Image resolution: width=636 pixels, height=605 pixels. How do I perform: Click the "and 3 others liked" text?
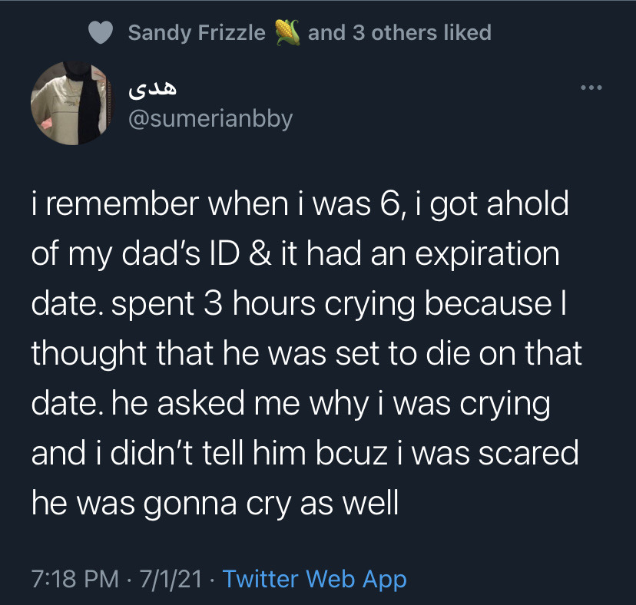click(x=399, y=32)
